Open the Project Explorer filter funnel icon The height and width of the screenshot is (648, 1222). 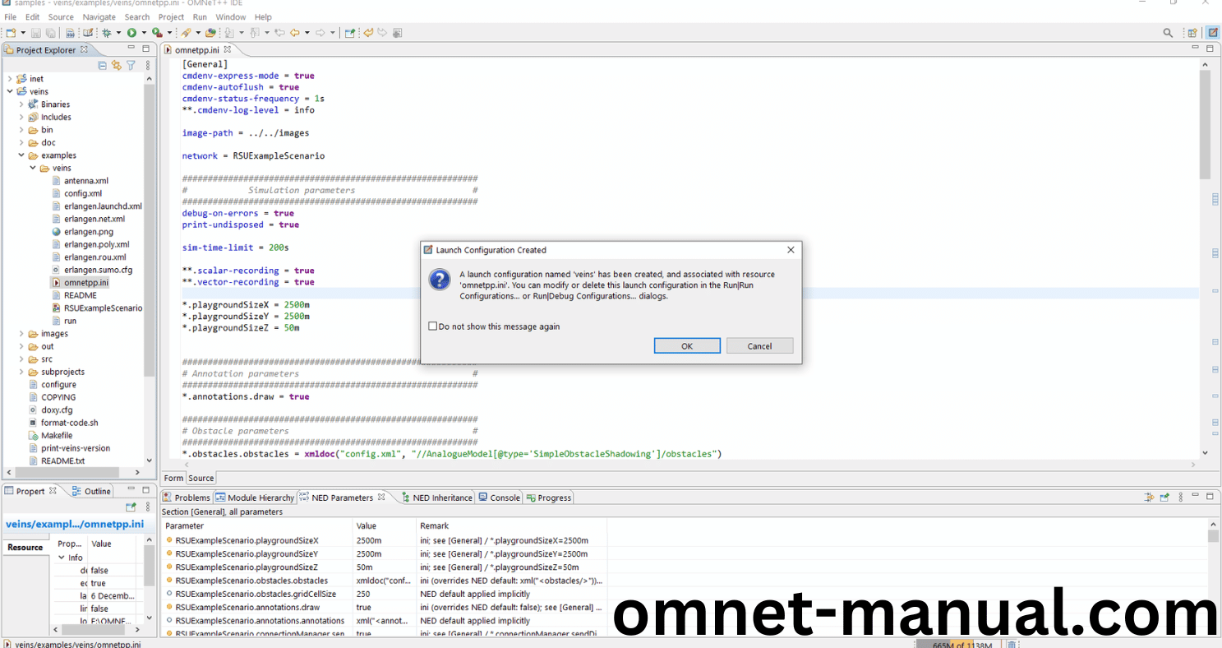(x=131, y=64)
